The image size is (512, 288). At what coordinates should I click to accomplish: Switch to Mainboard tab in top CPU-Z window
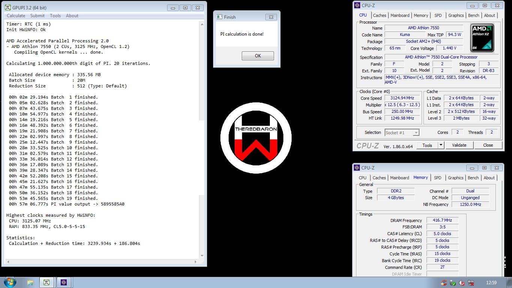click(400, 15)
